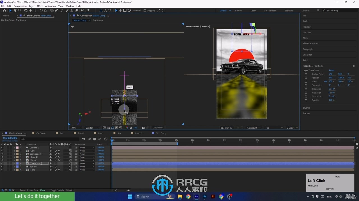359x201 pixels.
Task: Open the Graph Editor in timeline
Action: point(106,139)
